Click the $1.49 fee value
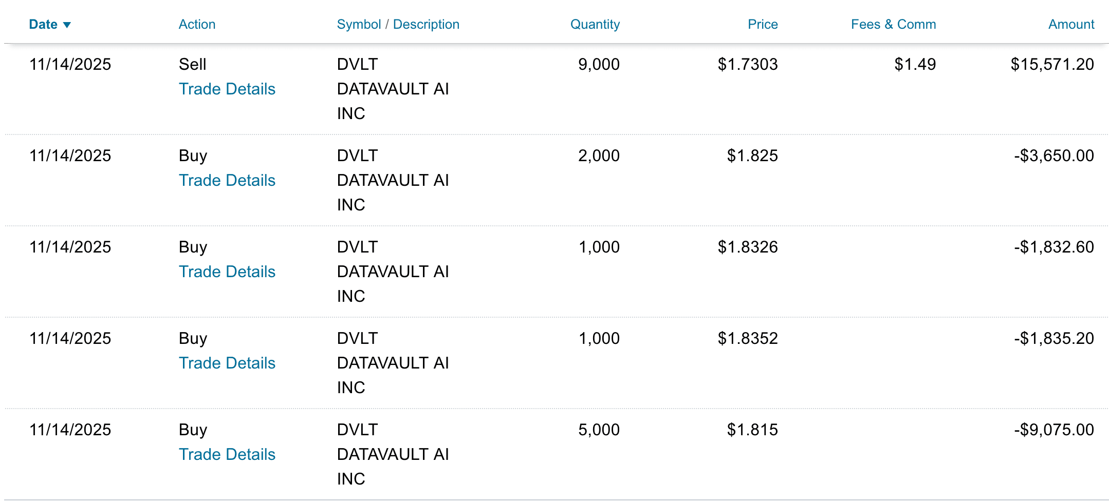Image resolution: width=1109 pixels, height=503 pixels. coord(915,65)
